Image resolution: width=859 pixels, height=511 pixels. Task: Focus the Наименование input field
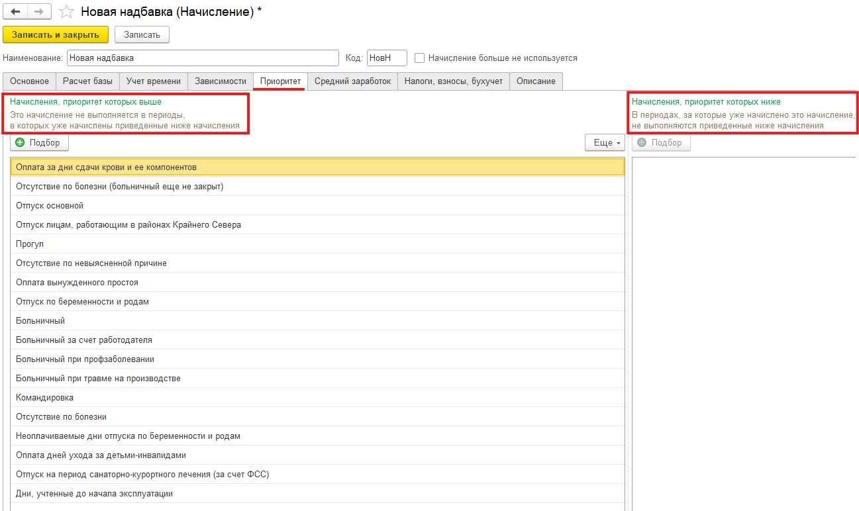click(203, 58)
